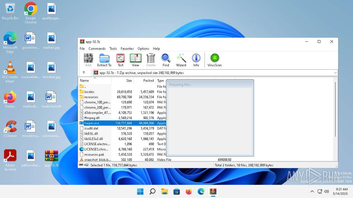Viewport: 353px width, 198px height.
Task: Select chrome_200_percent file row
Action: coord(122,108)
